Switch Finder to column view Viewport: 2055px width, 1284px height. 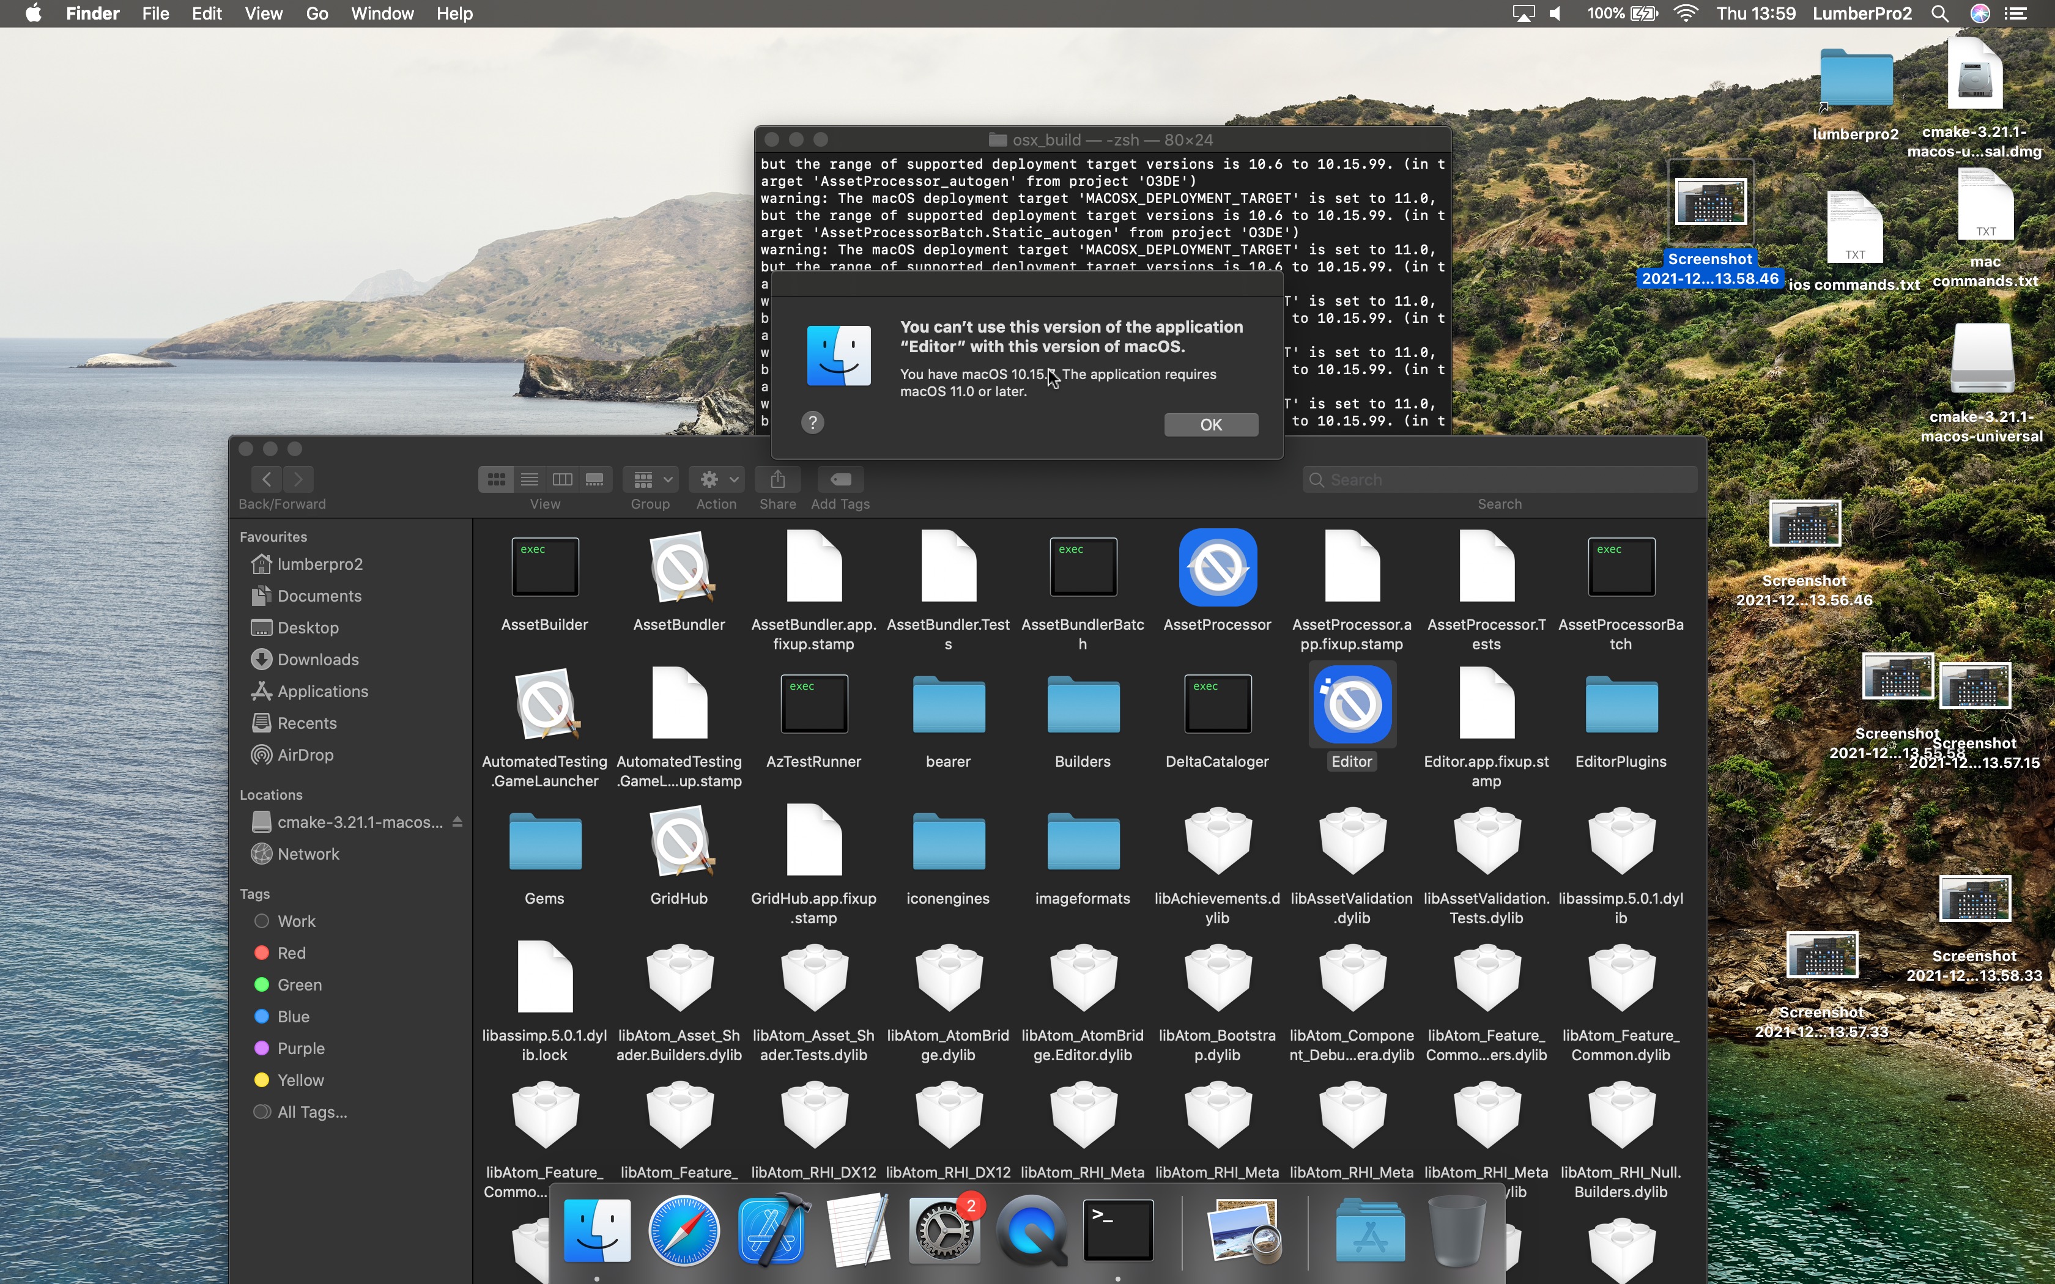coord(562,480)
